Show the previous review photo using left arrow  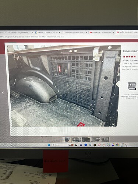pyautogui.click(x=3, y=93)
